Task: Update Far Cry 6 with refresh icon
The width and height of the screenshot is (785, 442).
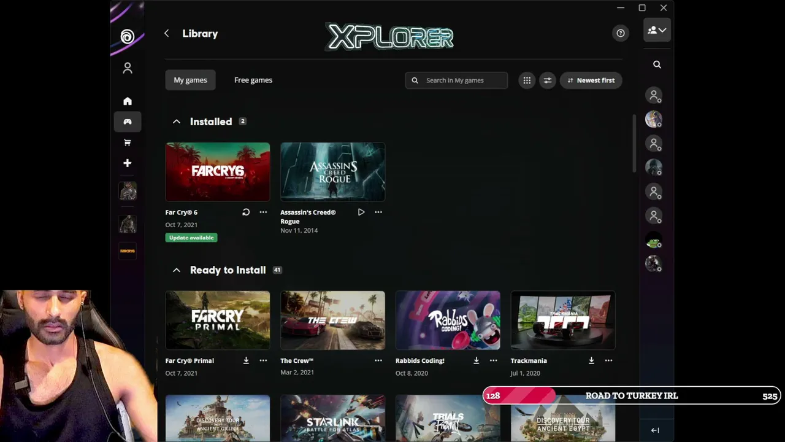Action: click(246, 212)
